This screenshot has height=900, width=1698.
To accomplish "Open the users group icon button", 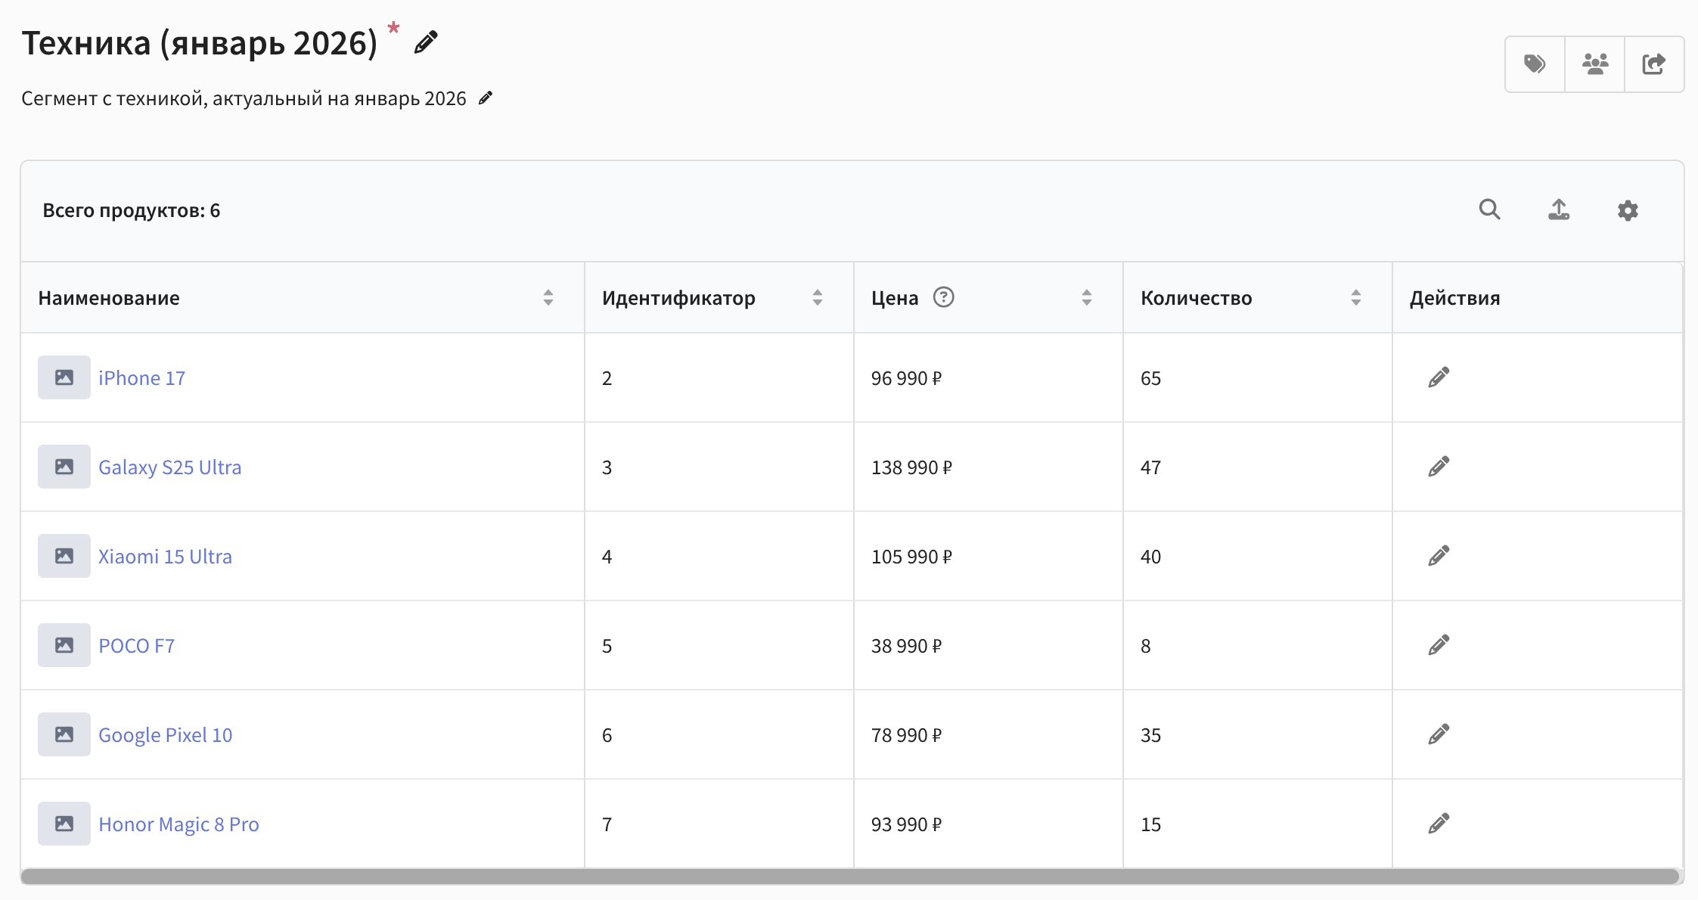I will pyautogui.click(x=1594, y=64).
